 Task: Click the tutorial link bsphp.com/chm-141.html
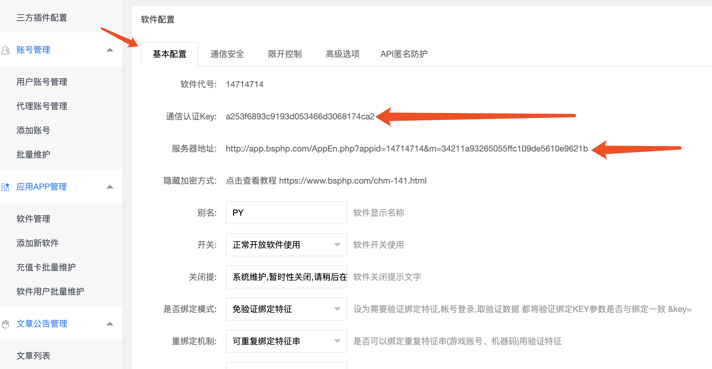tap(353, 181)
